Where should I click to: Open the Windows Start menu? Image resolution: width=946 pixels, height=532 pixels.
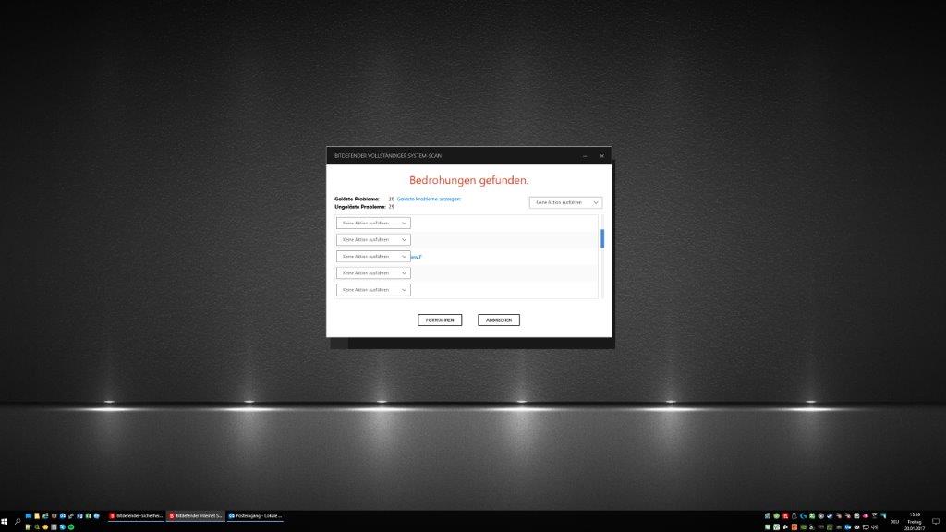[5, 522]
